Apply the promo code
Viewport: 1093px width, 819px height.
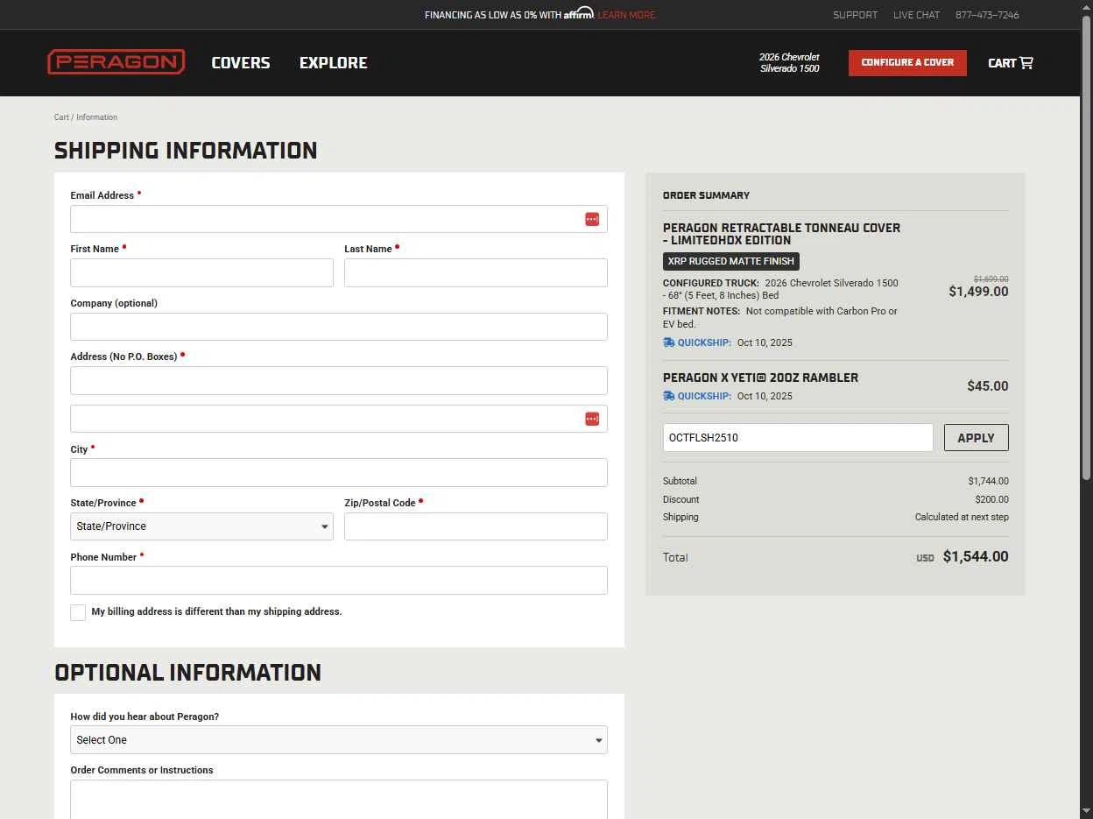pyautogui.click(x=976, y=438)
